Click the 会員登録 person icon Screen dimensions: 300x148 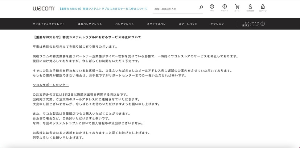(x=250, y=6)
